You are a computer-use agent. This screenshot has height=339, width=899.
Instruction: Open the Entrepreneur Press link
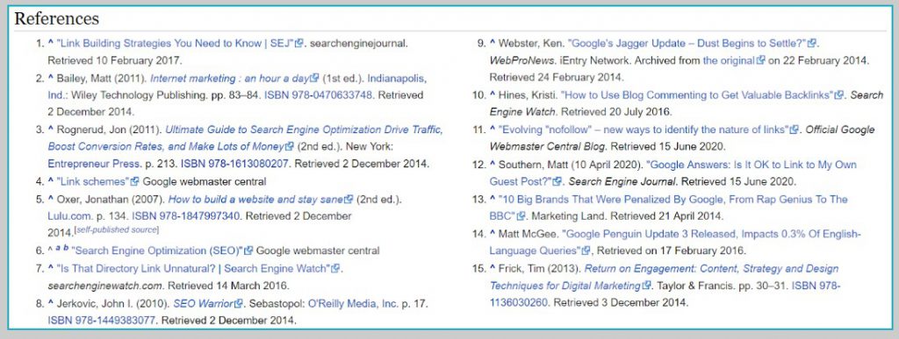94,164
